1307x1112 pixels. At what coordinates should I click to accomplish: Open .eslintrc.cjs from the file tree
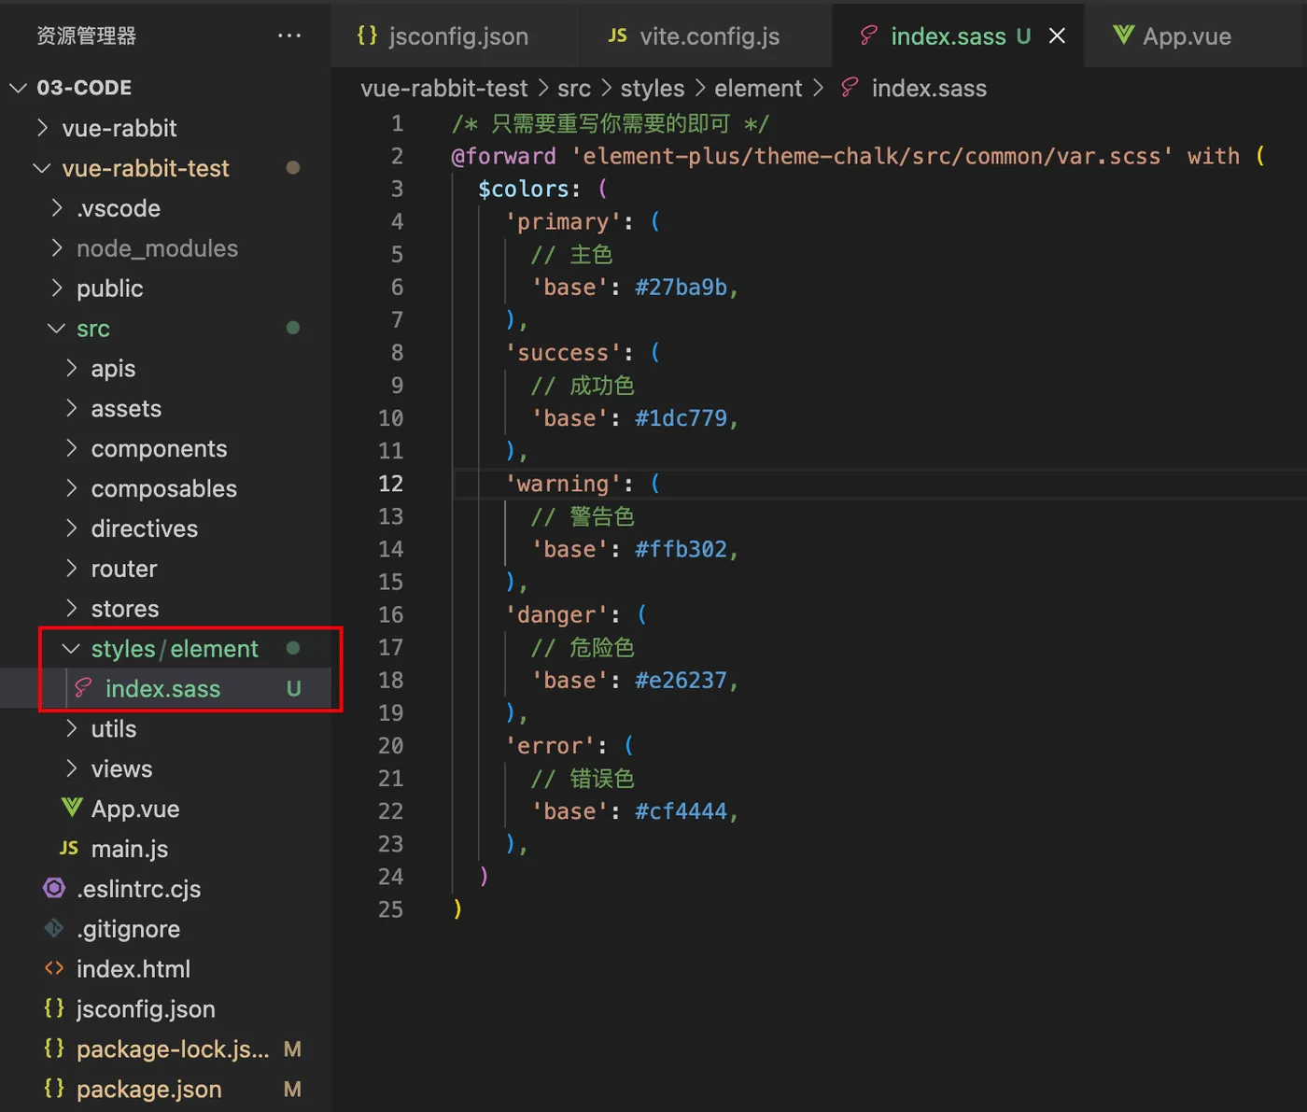138,888
